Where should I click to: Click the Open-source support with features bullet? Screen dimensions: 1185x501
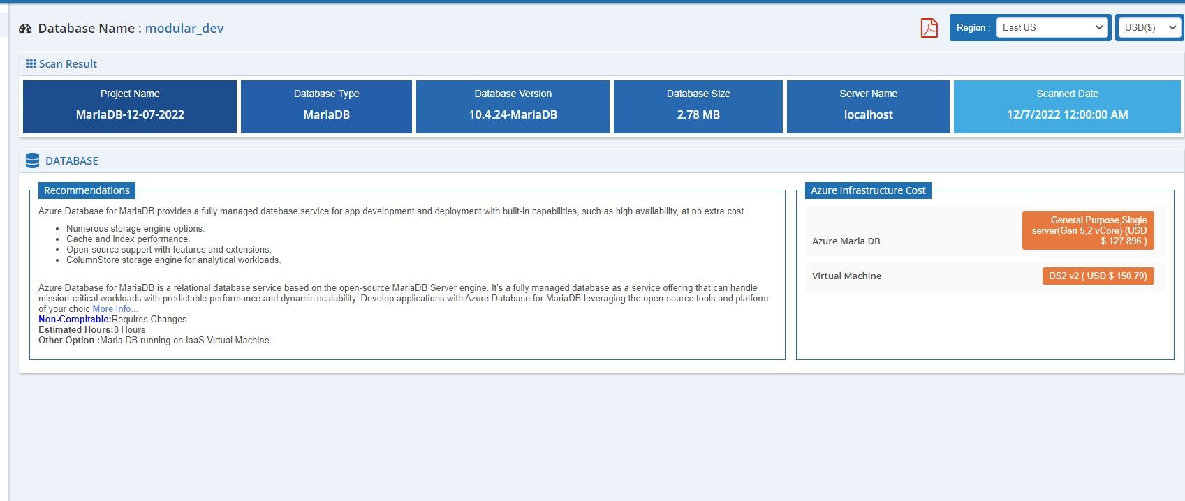(169, 250)
